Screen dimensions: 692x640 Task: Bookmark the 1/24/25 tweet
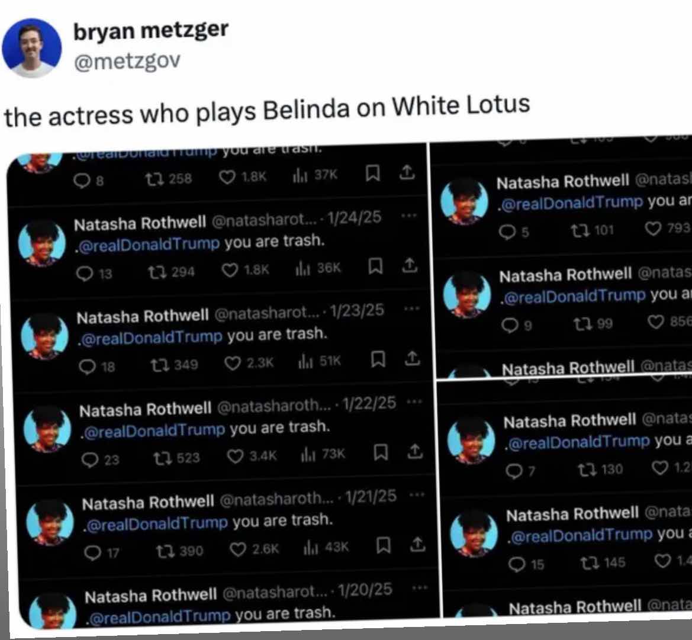pyautogui.click(x=375, y=266)
